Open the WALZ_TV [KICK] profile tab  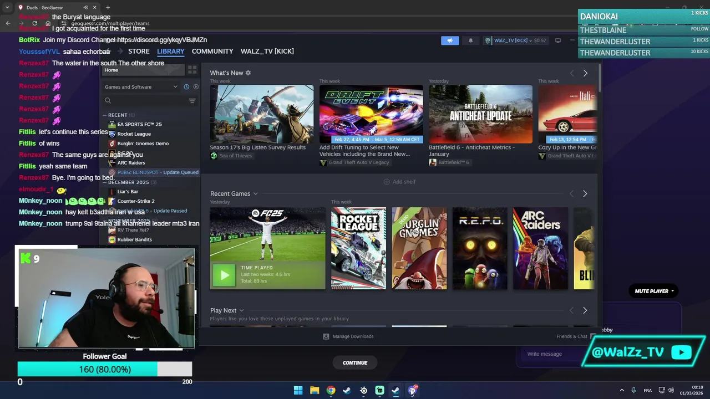point(267,51)
